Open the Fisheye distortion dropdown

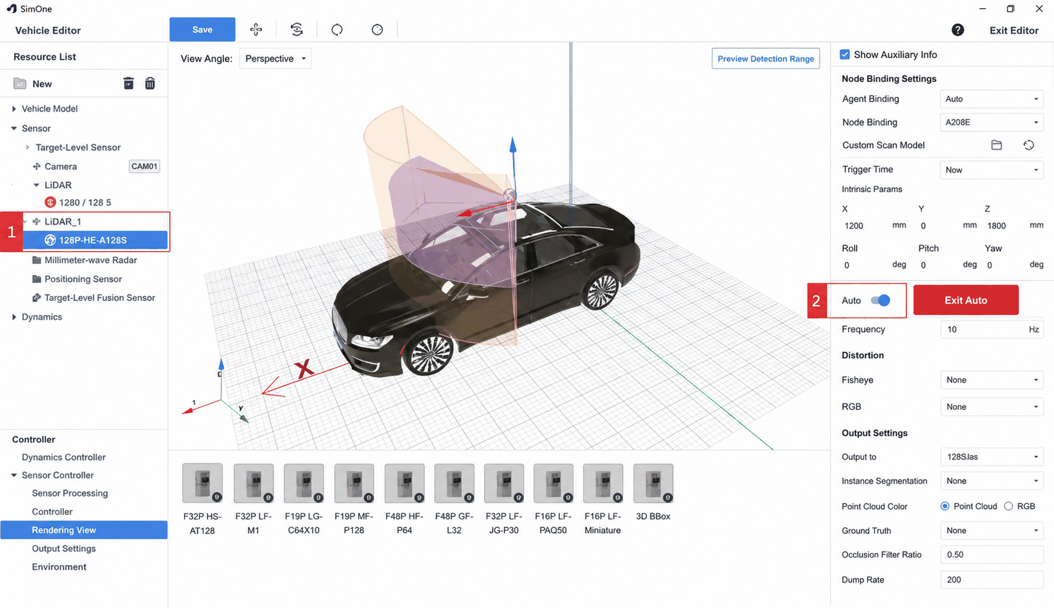992,380
